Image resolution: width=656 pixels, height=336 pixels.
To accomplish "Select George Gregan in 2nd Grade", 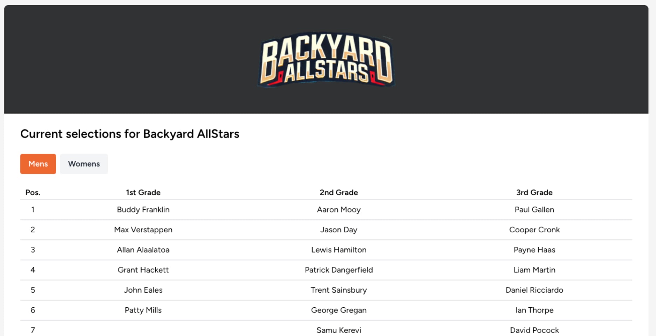I will tap(339, 310).
